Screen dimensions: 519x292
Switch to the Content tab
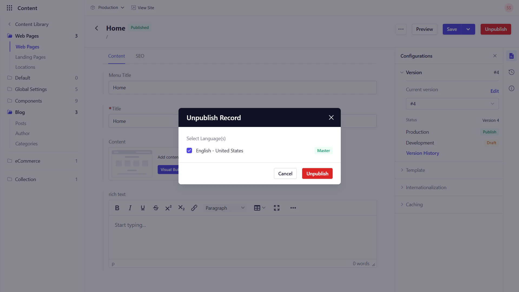pyautogui.click(x=117, y=56)
